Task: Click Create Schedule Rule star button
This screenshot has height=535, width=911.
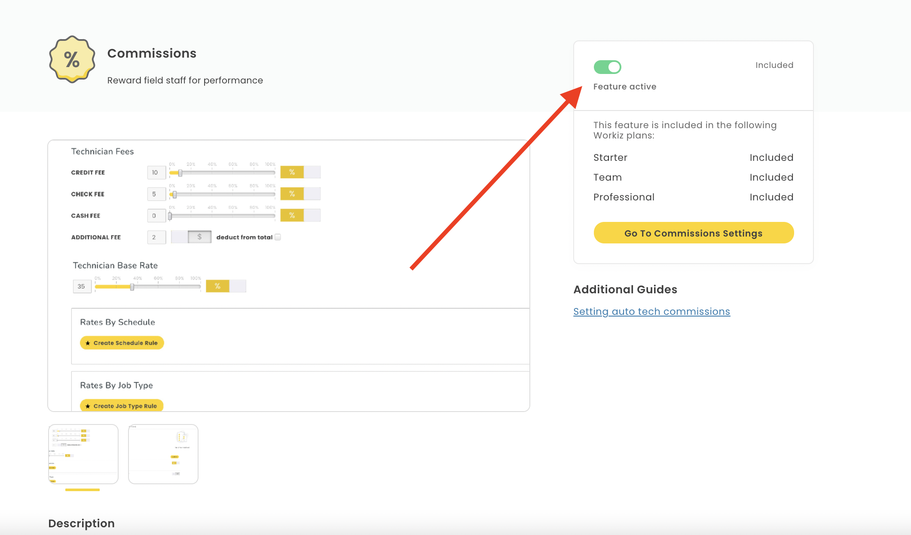Action: click(122, 343)
